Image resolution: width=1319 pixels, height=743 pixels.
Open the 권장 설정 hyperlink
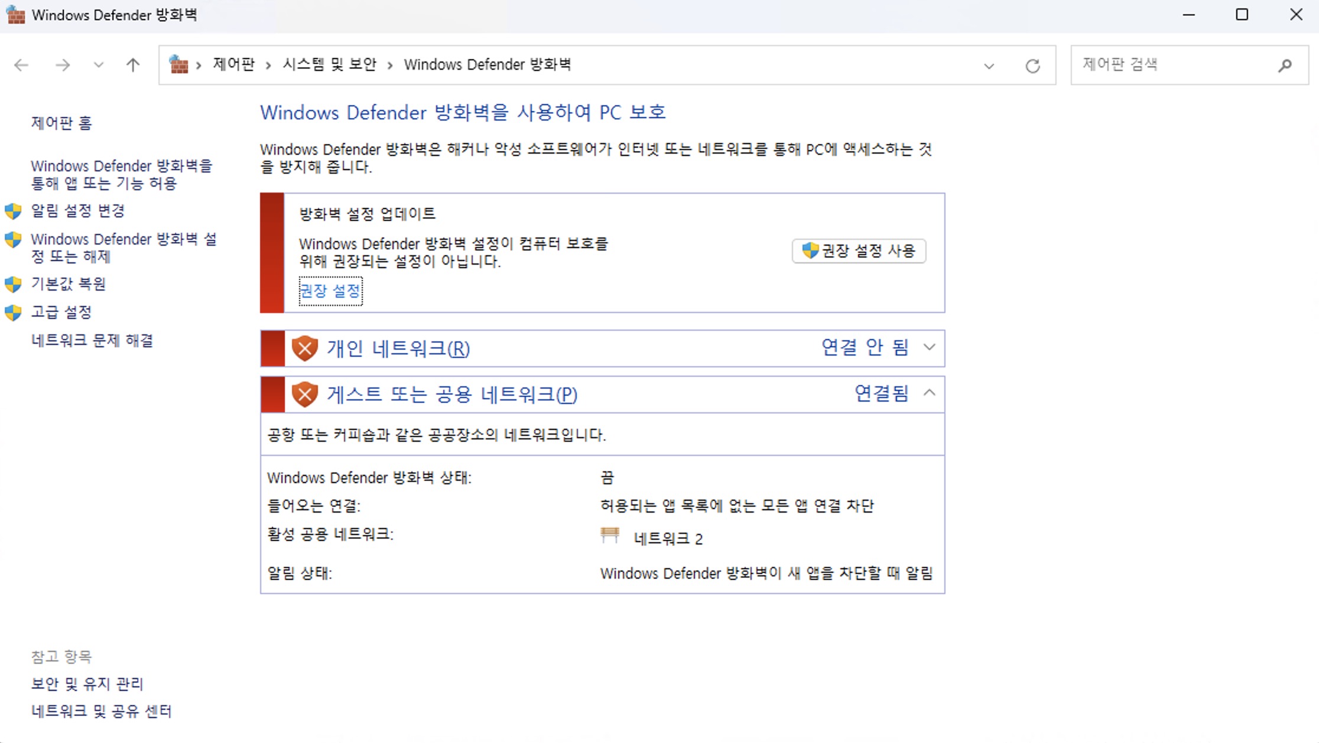(x=330, y=291)
